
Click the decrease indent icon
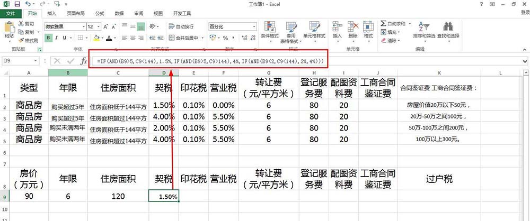click(x=153, y=38)
